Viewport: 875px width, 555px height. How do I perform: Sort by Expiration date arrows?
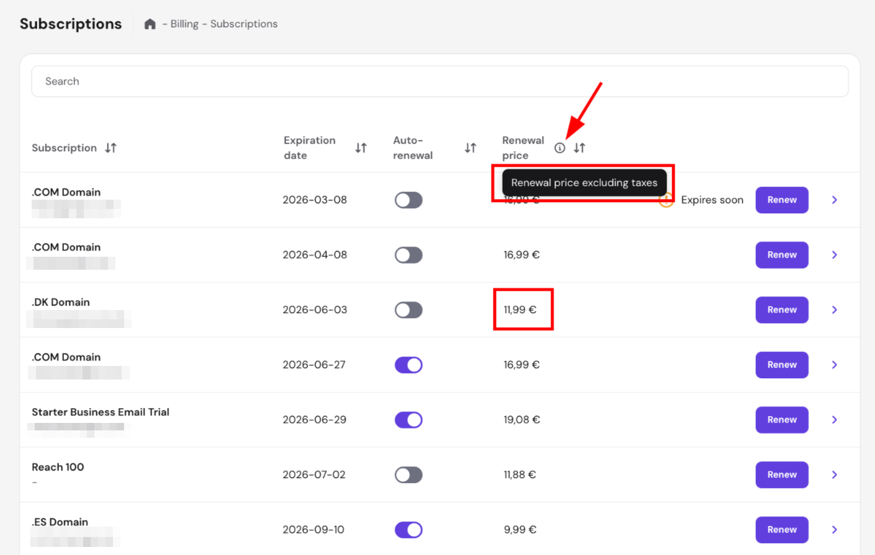pos(361,148)
